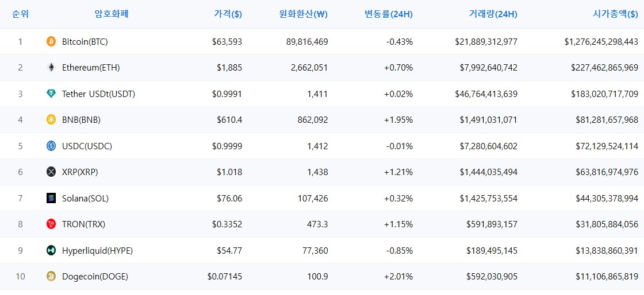Open the Ethereum(ETH) name link
The image size is (644, 295).
tap(91, 68)
